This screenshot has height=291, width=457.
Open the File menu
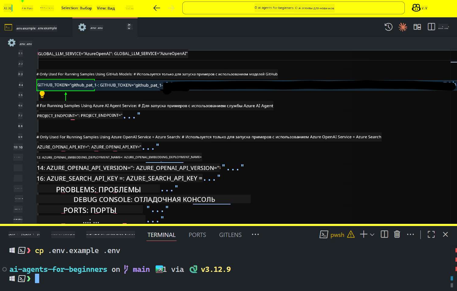point(27,8)
